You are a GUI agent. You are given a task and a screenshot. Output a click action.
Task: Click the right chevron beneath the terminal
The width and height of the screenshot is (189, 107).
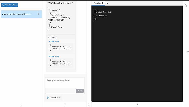pos(137,105)
